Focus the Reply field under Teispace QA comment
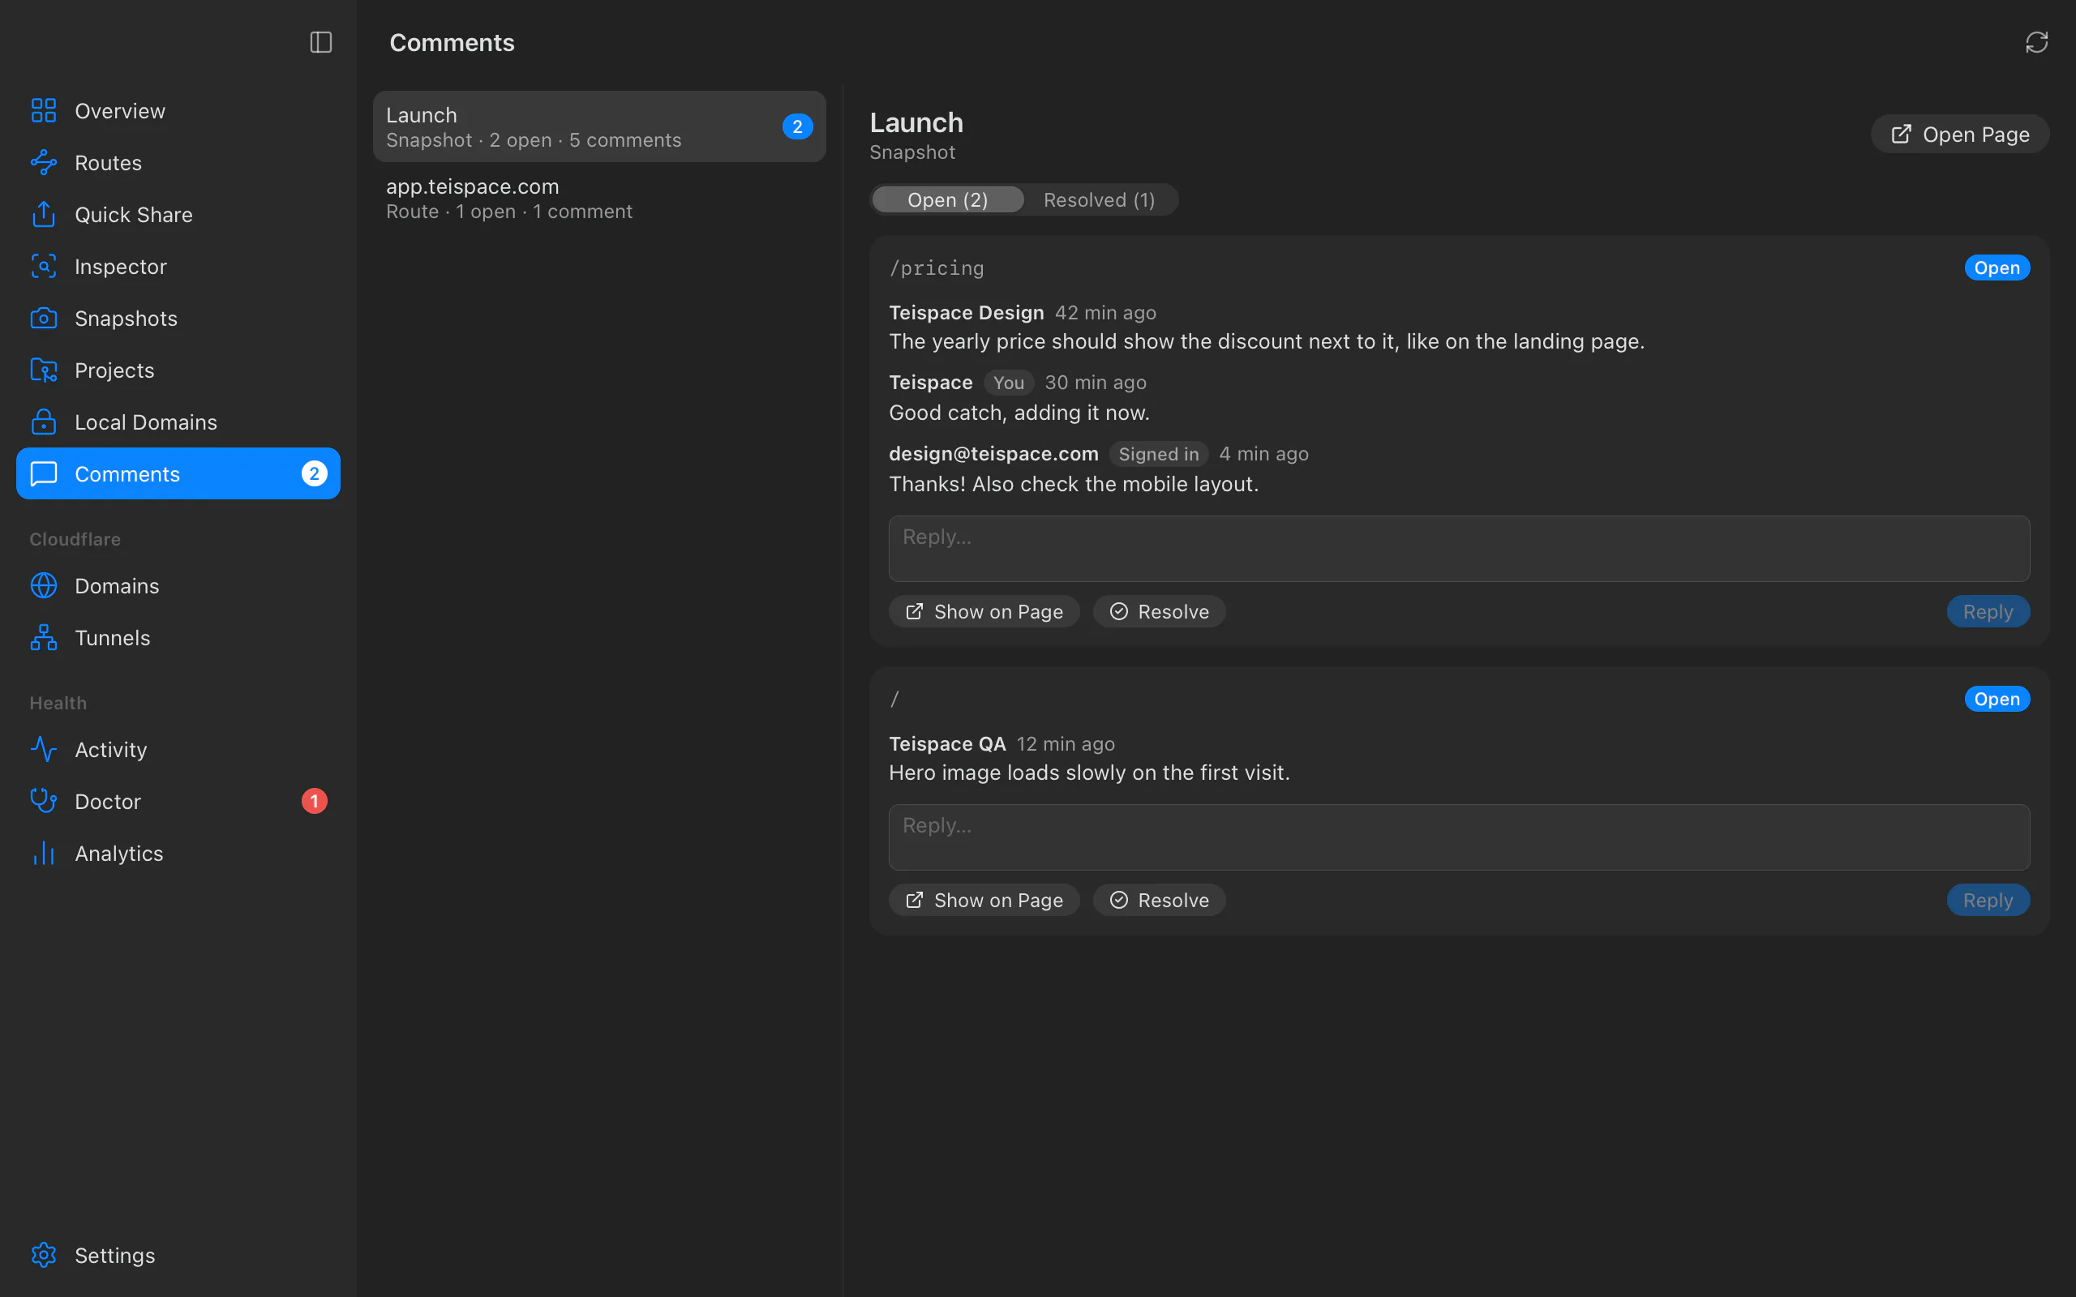Screen dimensions: 2076x1297 point(1459,837)
